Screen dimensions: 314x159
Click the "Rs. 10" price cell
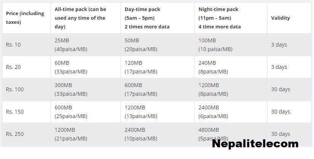click(x=26, y=45)
